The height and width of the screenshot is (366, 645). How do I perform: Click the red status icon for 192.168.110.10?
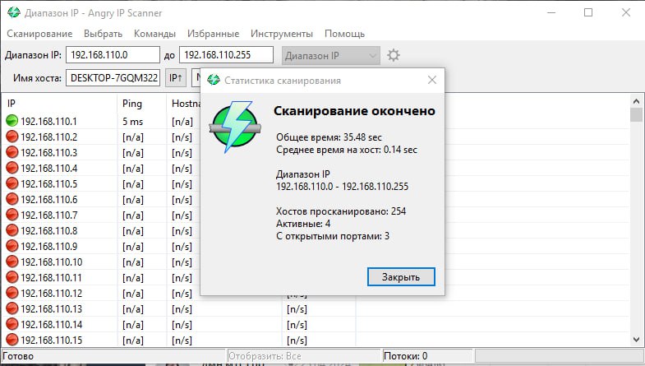coord(12,262)
